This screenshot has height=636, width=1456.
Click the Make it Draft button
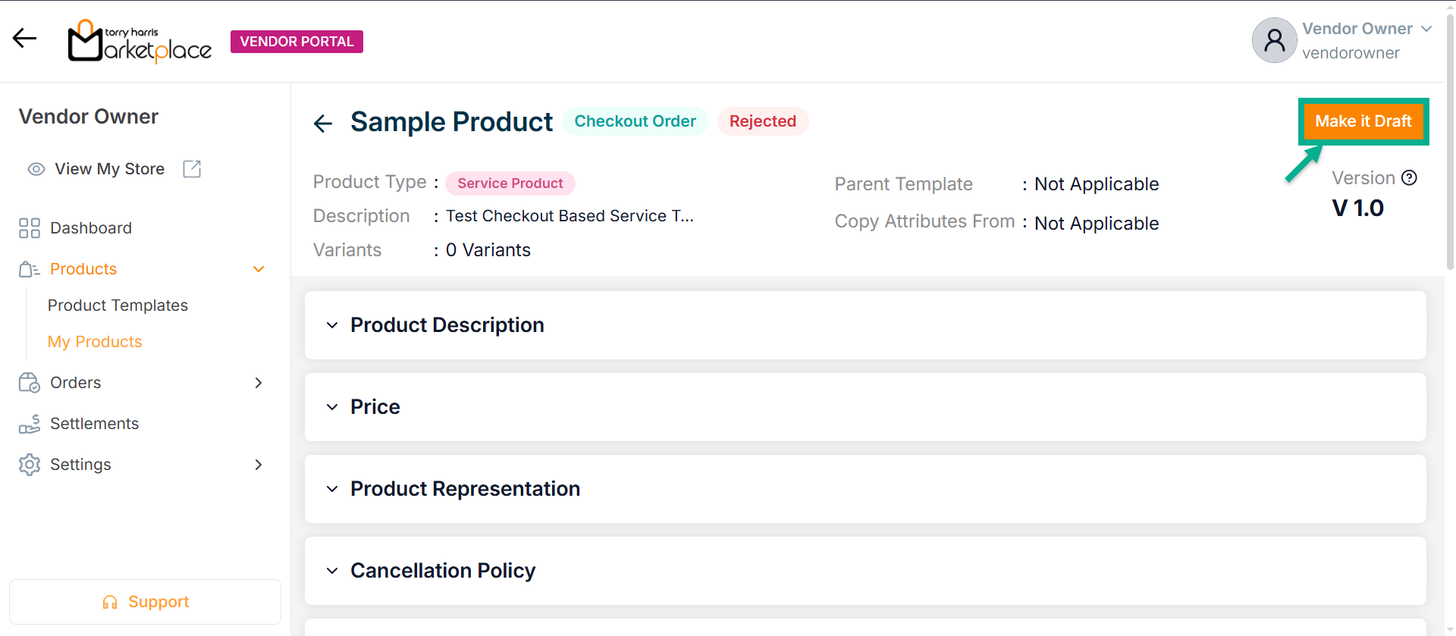(1363, 121)
